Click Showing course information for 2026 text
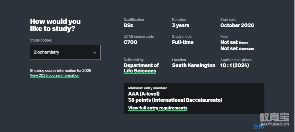Screen dimensions: 295x132 pyautogui.click(x=61, y=71)
